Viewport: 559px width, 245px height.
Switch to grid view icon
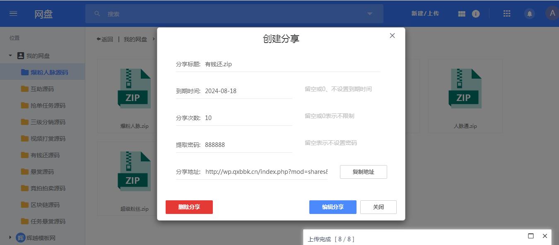[x=462, y=14]
